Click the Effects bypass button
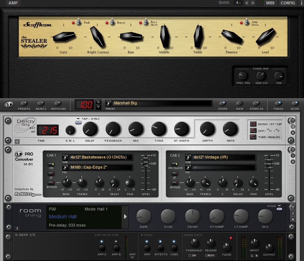 pos(160,248)
